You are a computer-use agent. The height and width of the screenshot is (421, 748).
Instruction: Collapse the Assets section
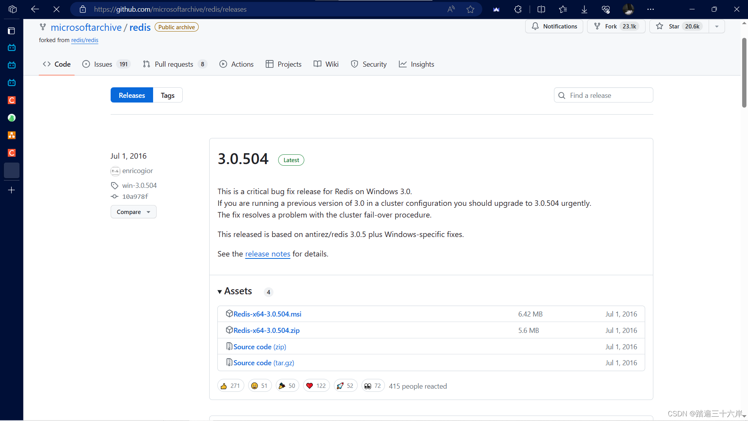click(x=235, y=291)
